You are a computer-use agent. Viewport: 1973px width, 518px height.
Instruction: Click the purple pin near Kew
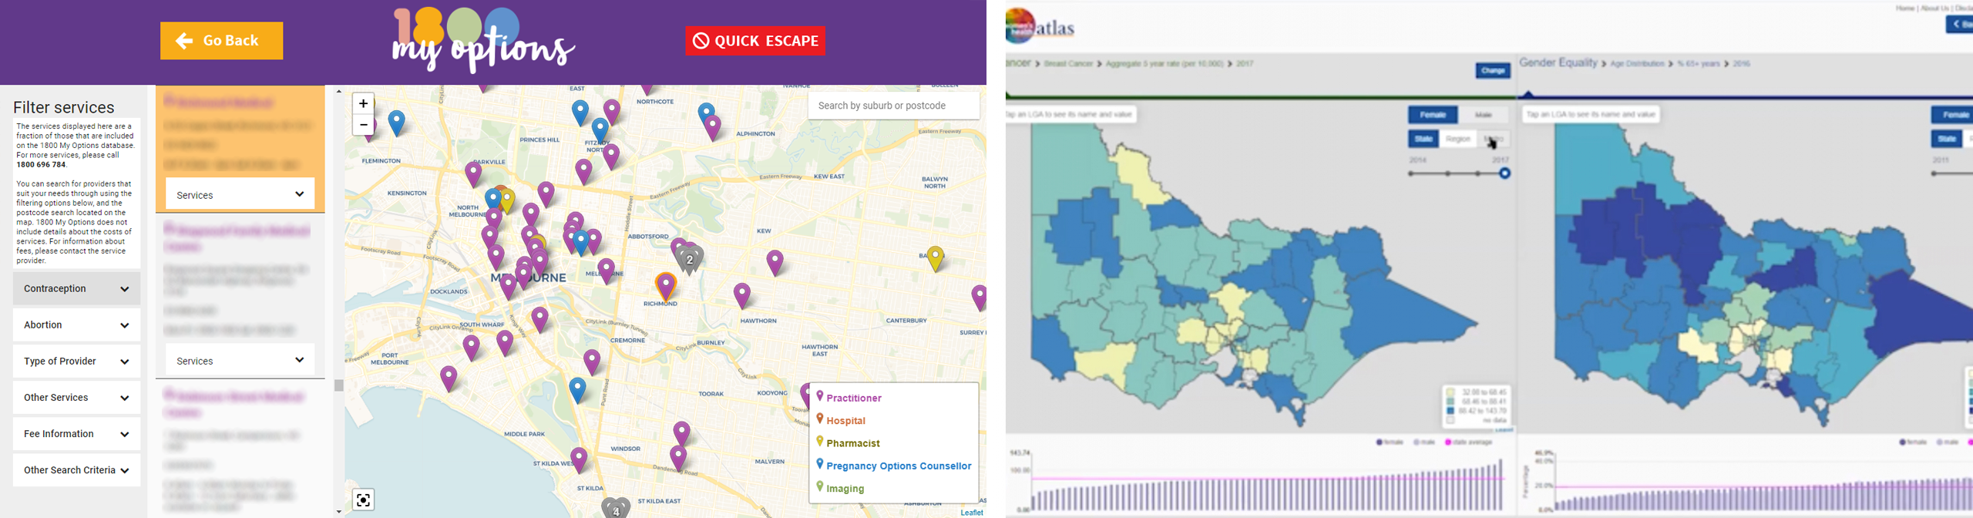click(x=775, y=263)
